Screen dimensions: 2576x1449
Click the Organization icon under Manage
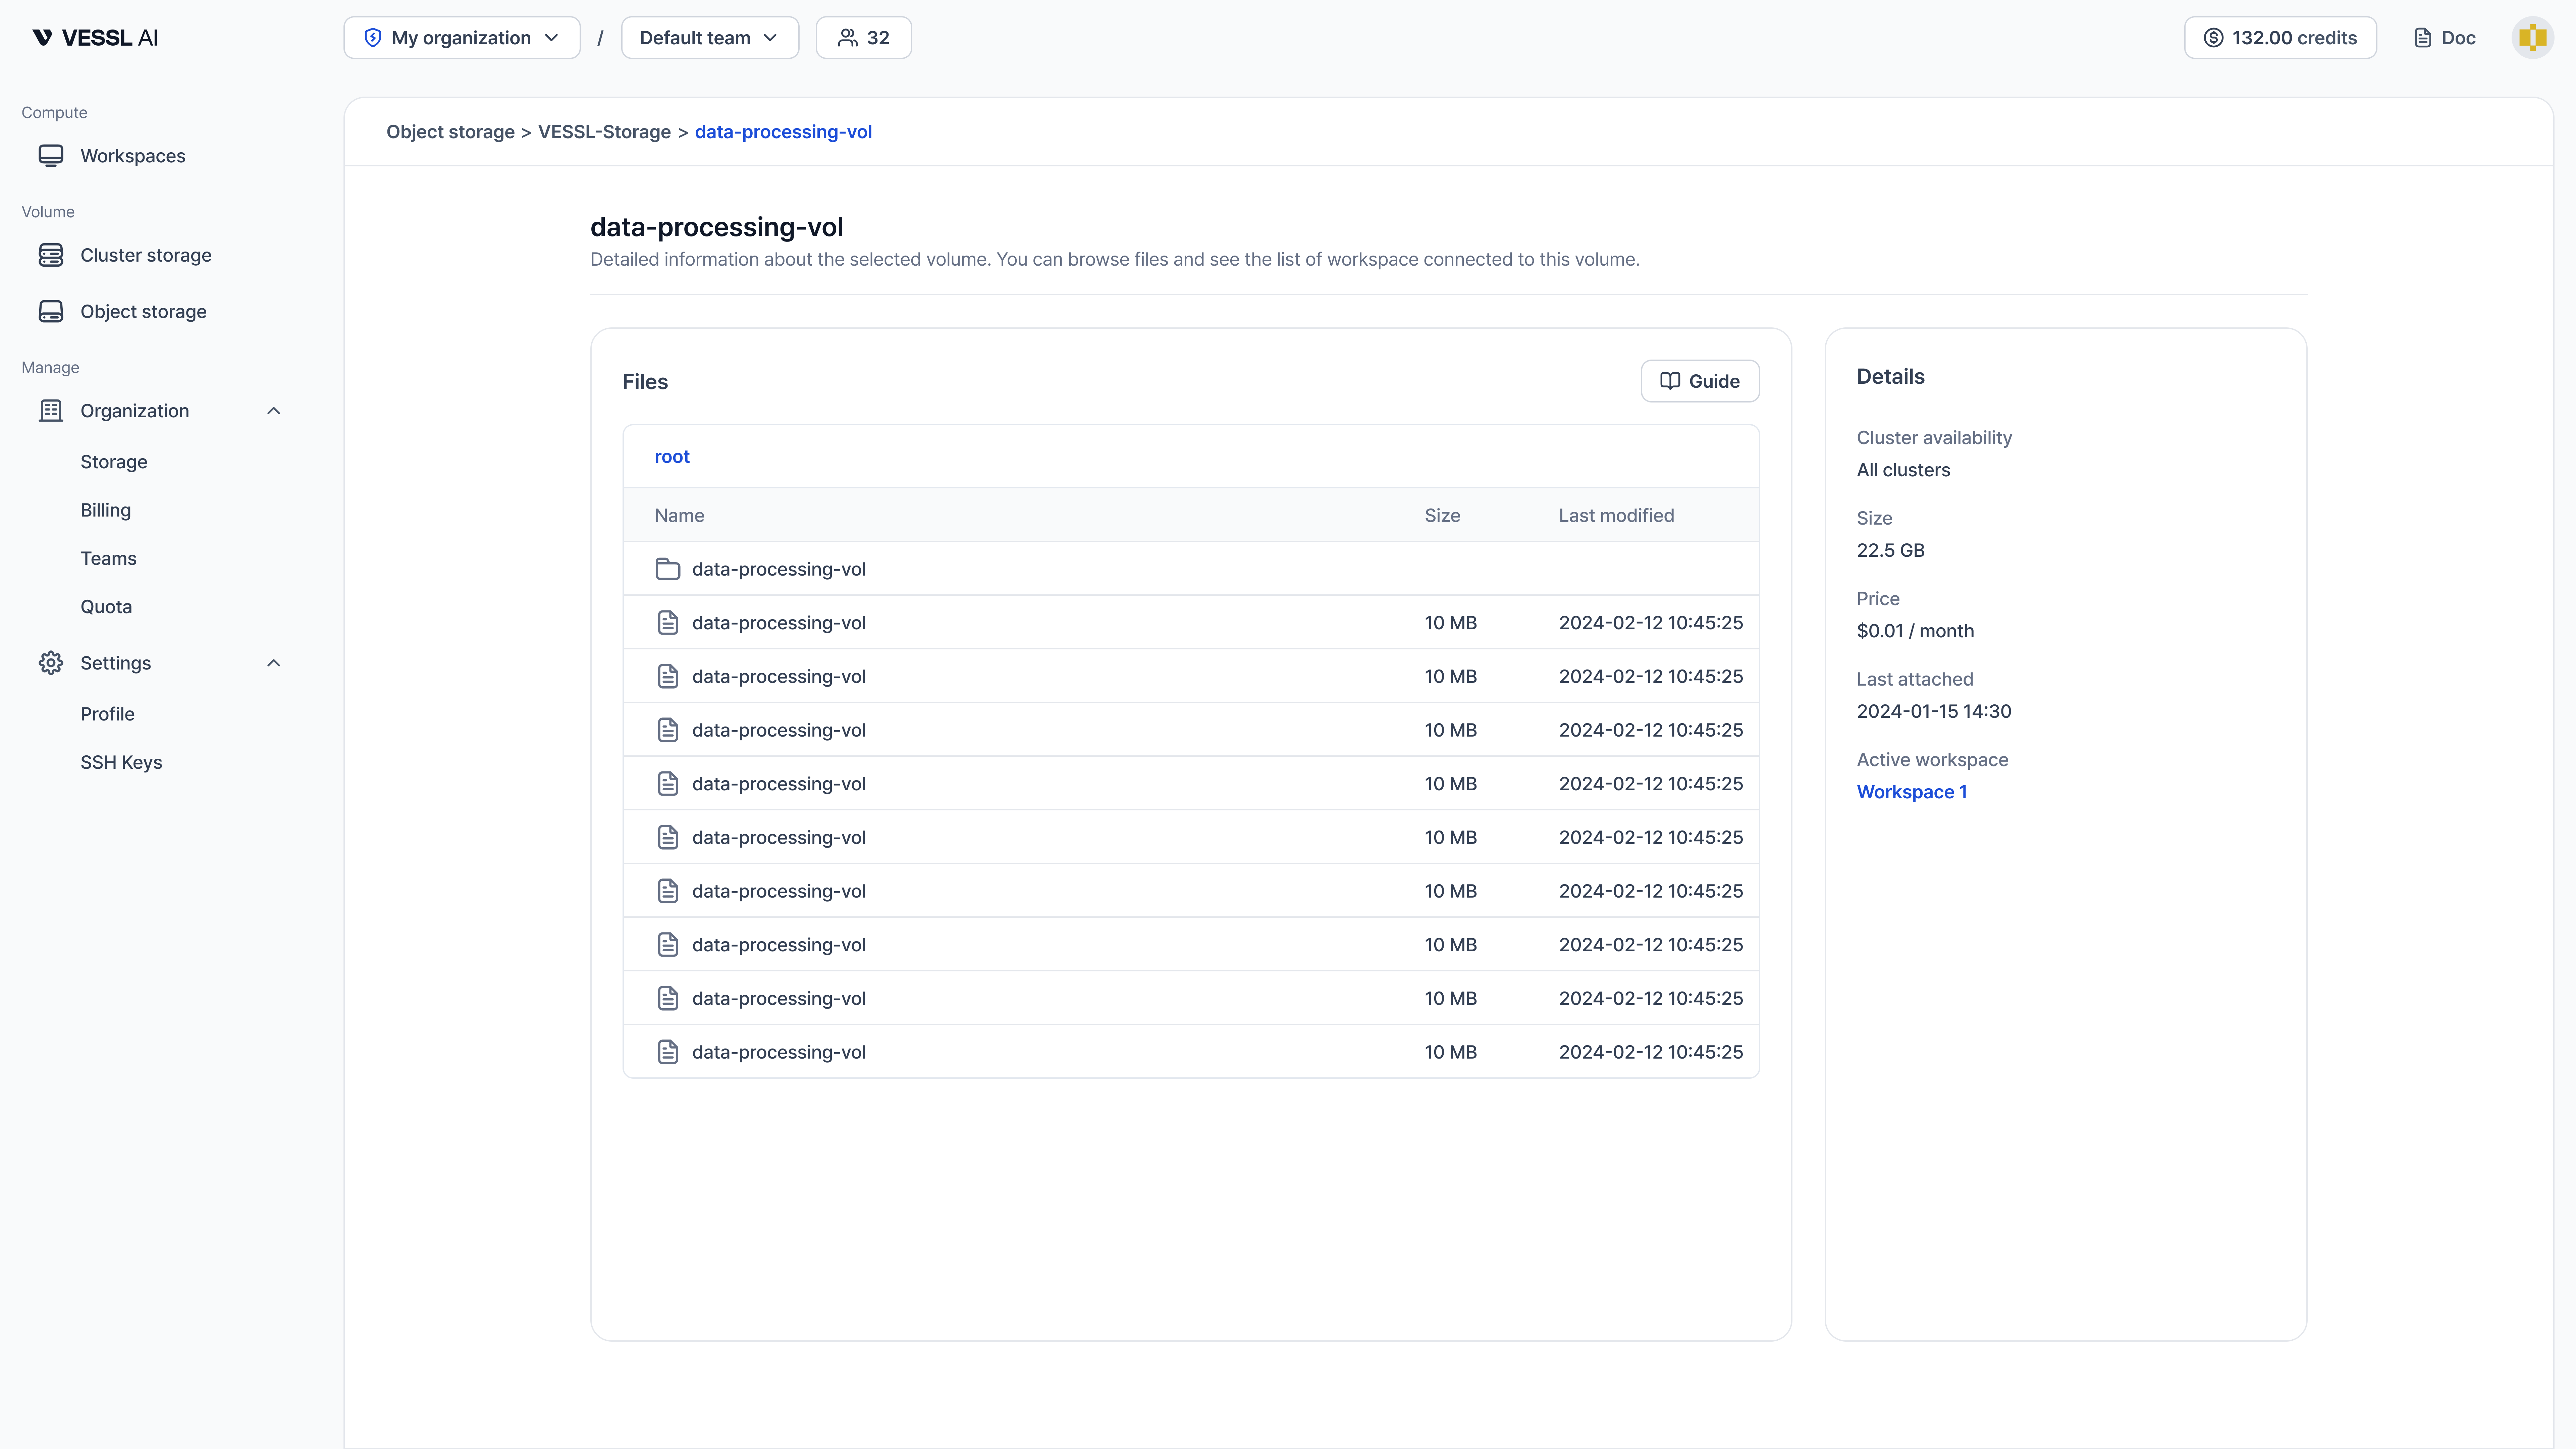pyautogui.click(x=51, y=410)
